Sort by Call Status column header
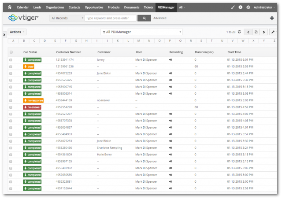Viewport: 282px width, 199px height. point(30,52)
